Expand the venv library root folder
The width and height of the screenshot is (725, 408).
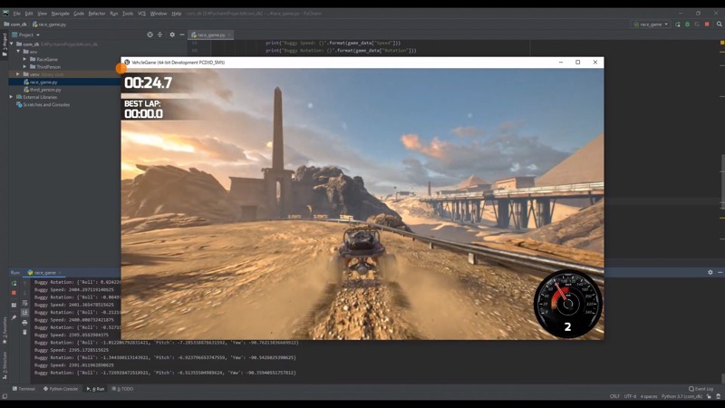(18, 74)
